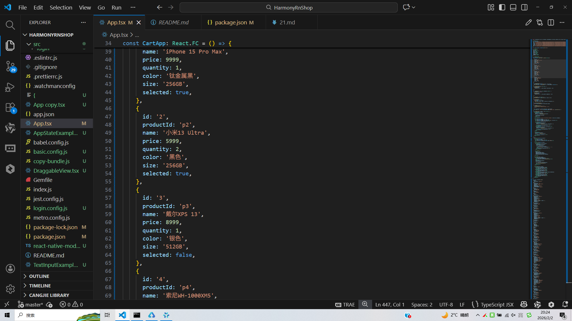Click the zoom magnifier icon in status bar
This screenshot has height=321, width=572.
click(x=365, y=304)
